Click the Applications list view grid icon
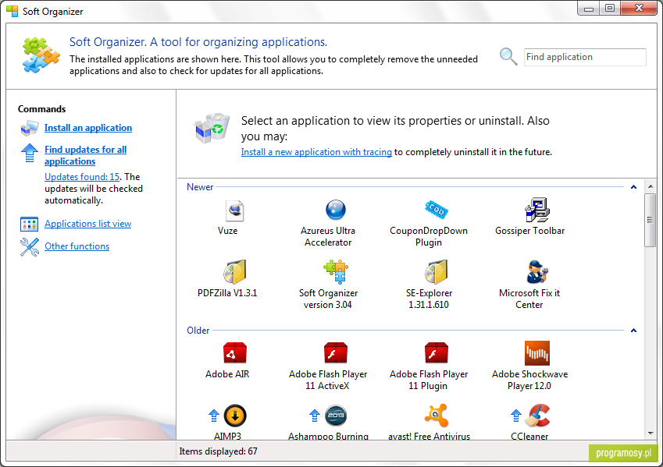The height and width of the screenshot is (467, 663). tap(29, 225)
